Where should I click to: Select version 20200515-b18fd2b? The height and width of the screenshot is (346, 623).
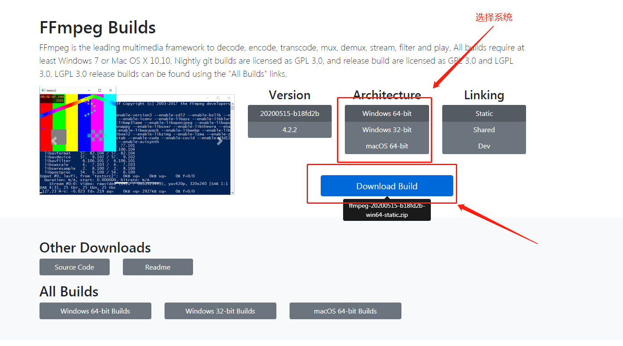click(290, 113)
